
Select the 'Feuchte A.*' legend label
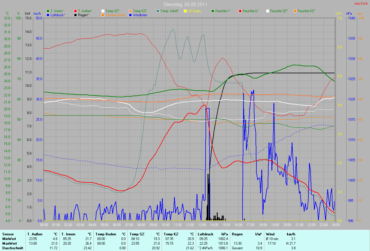coord(251,11)
